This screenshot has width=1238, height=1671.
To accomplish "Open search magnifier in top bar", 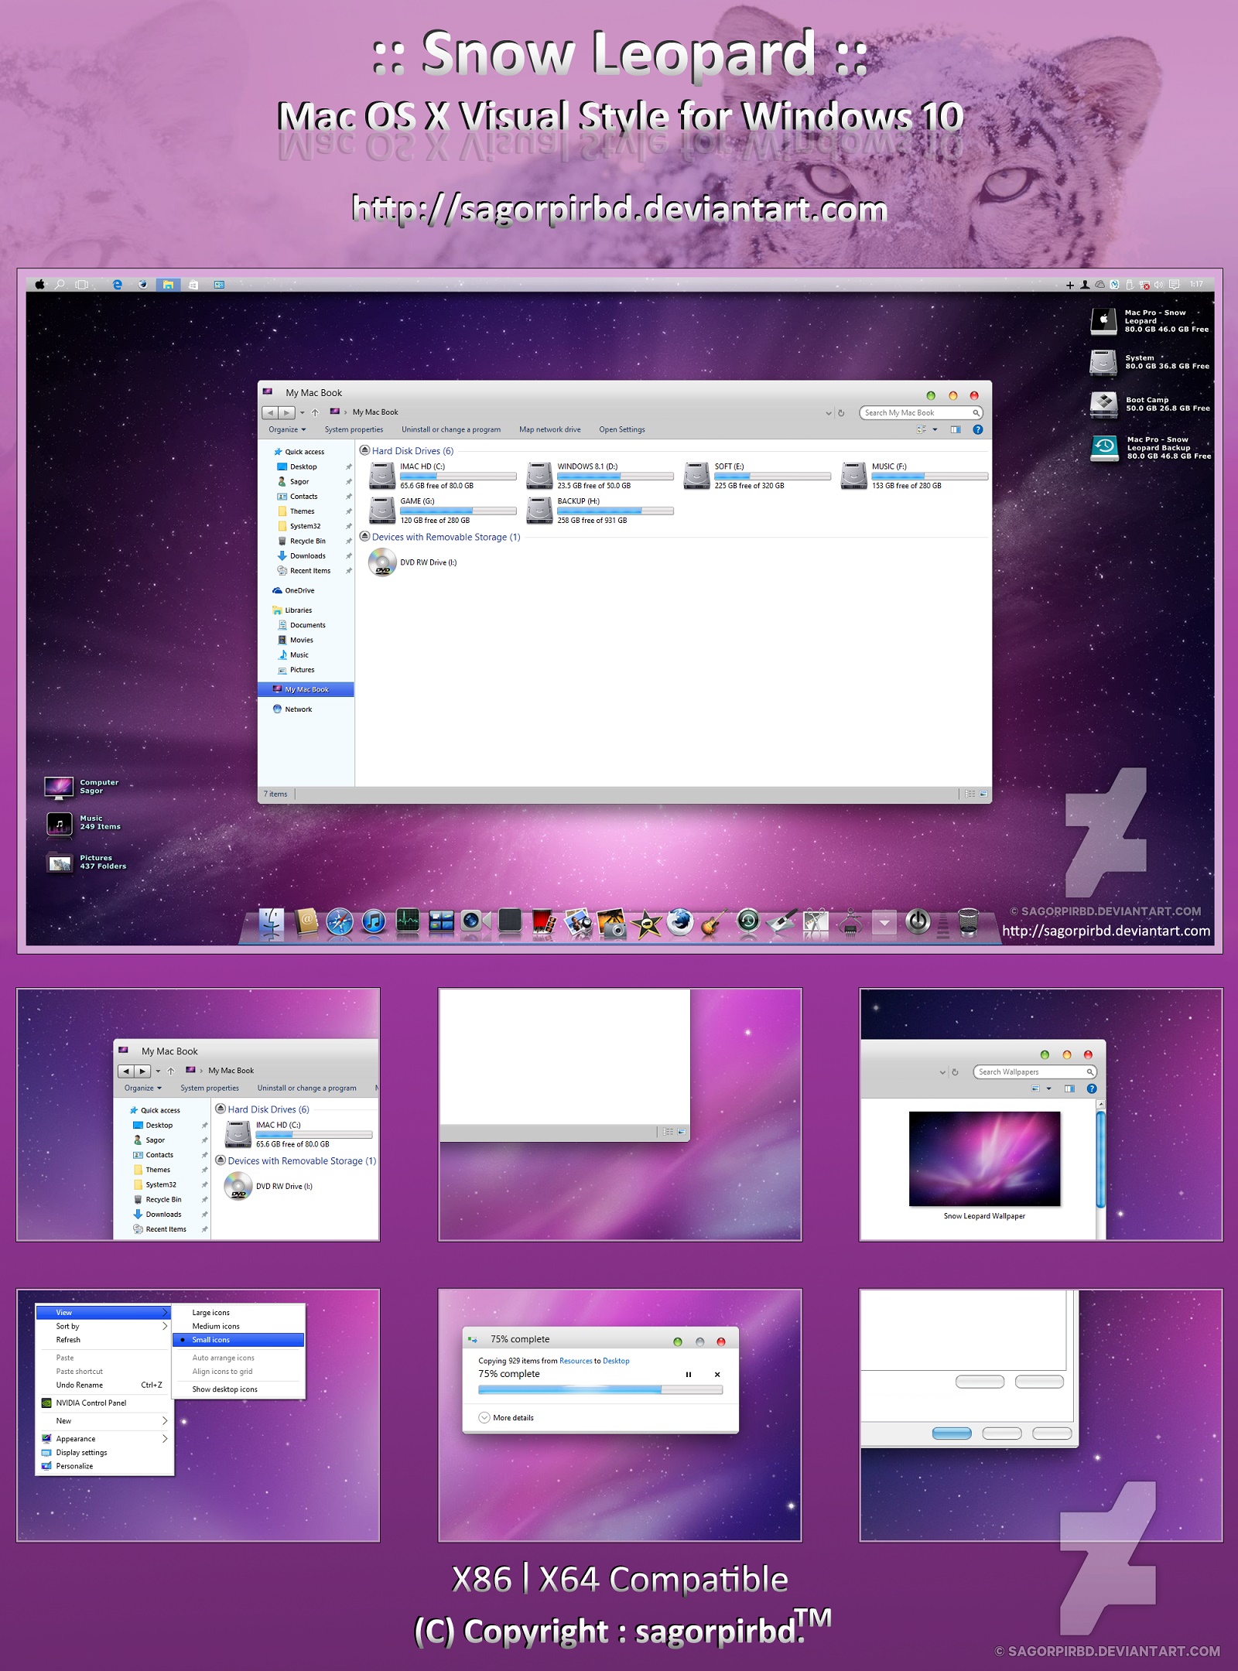I will (60, 284).
